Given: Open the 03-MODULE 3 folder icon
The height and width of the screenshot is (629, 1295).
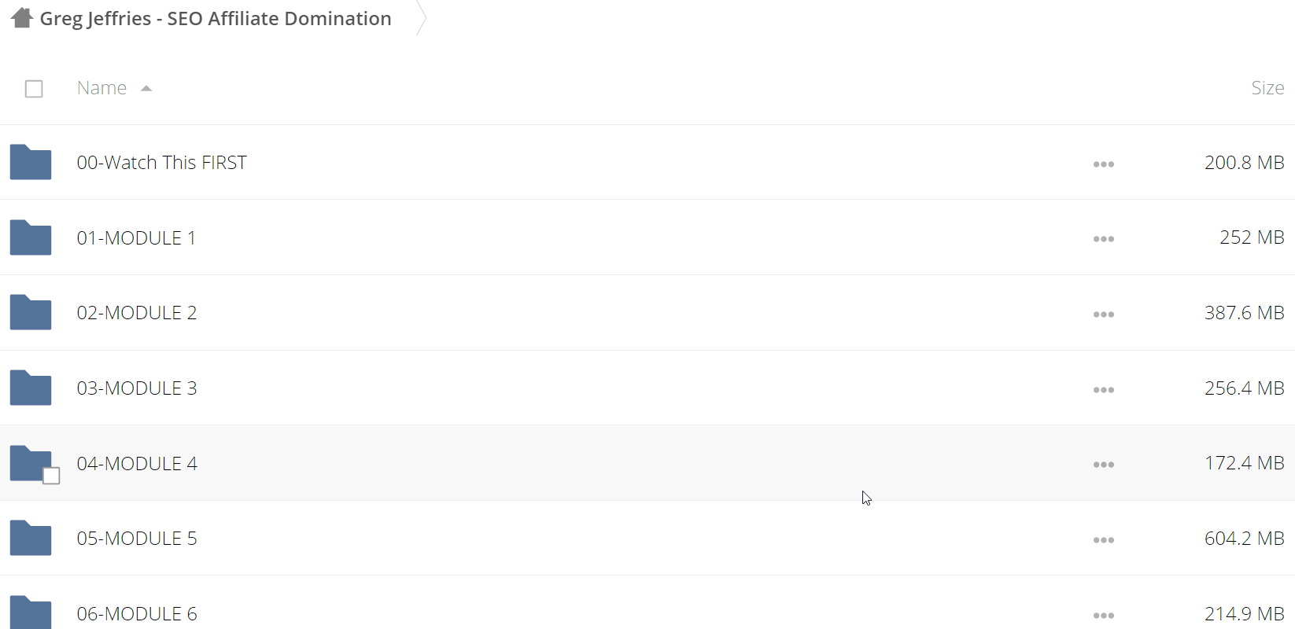Looking at the screenshot, I should pyautogui.click(x=31, y=388).
